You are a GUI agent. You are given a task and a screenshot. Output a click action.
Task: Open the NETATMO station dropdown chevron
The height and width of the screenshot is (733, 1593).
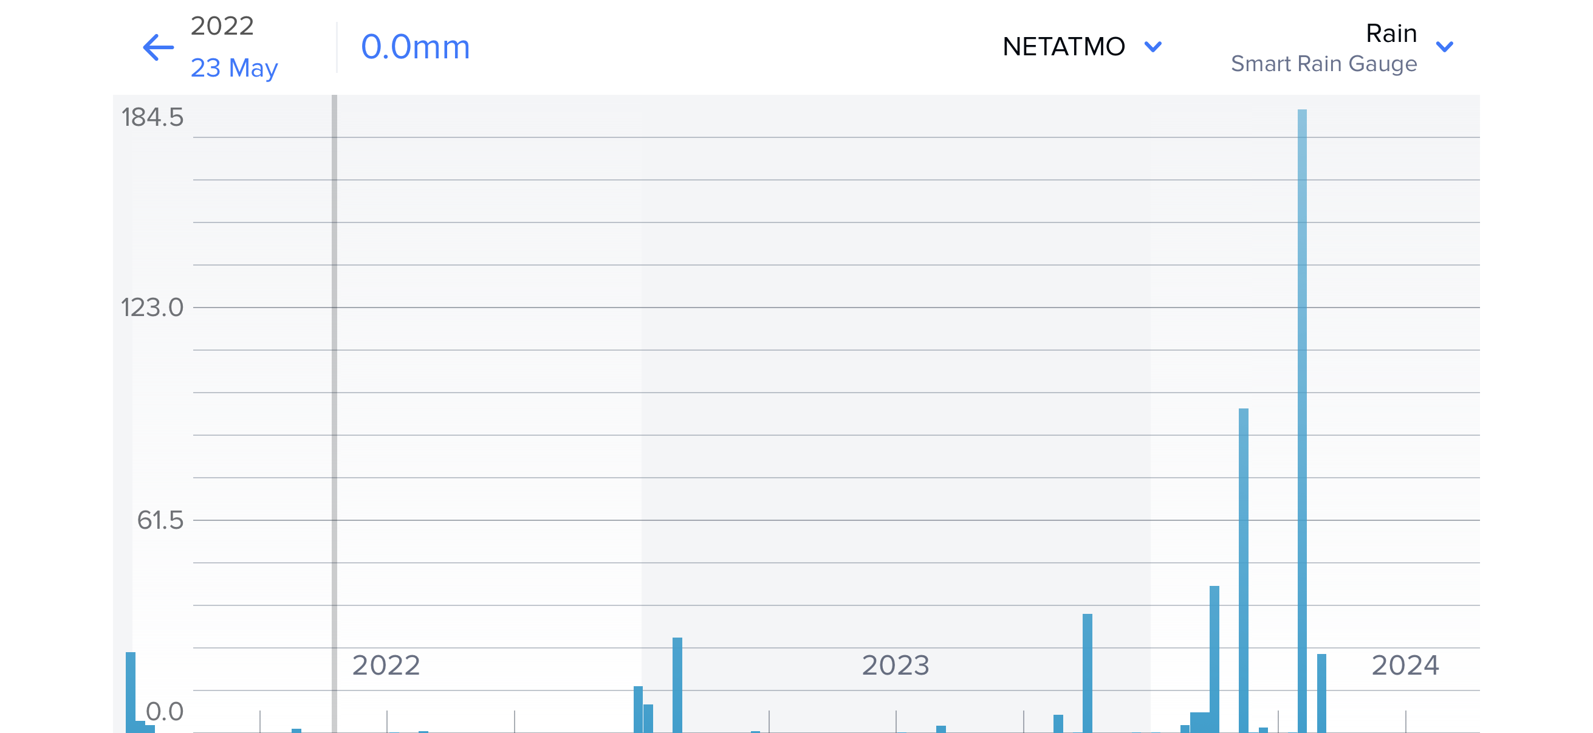1153,47
